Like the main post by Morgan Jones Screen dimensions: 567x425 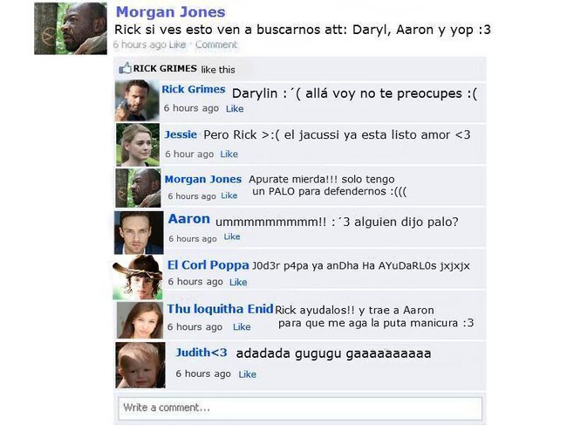pyautogui.click(x=177, y=45)
